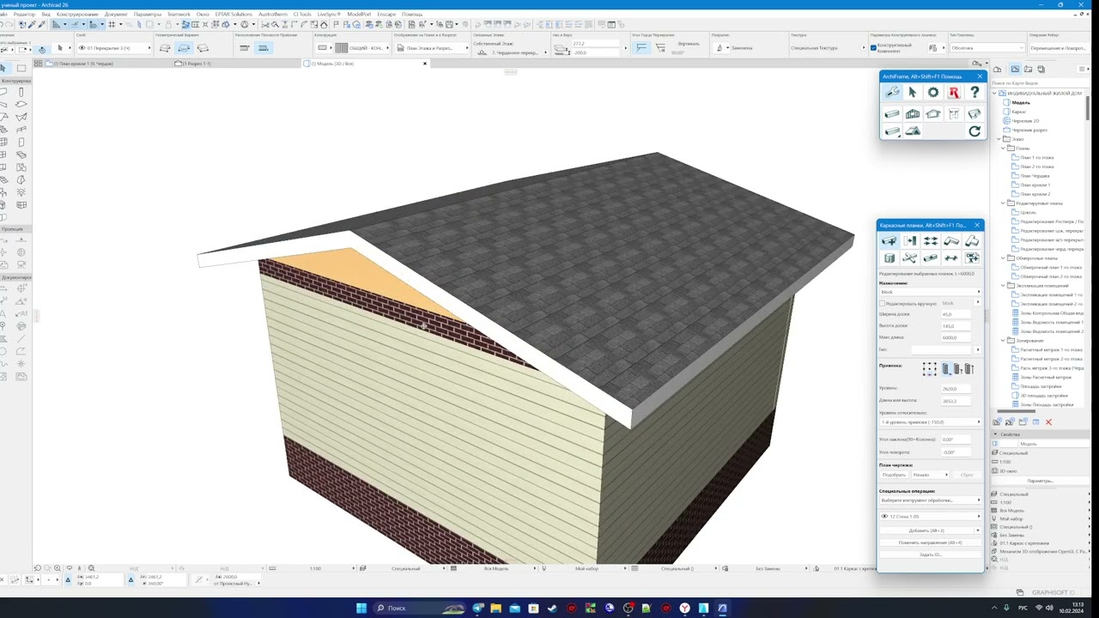1099x618 pixels.
Task: Click the Макс. длина input field
Action: (956, 337)
